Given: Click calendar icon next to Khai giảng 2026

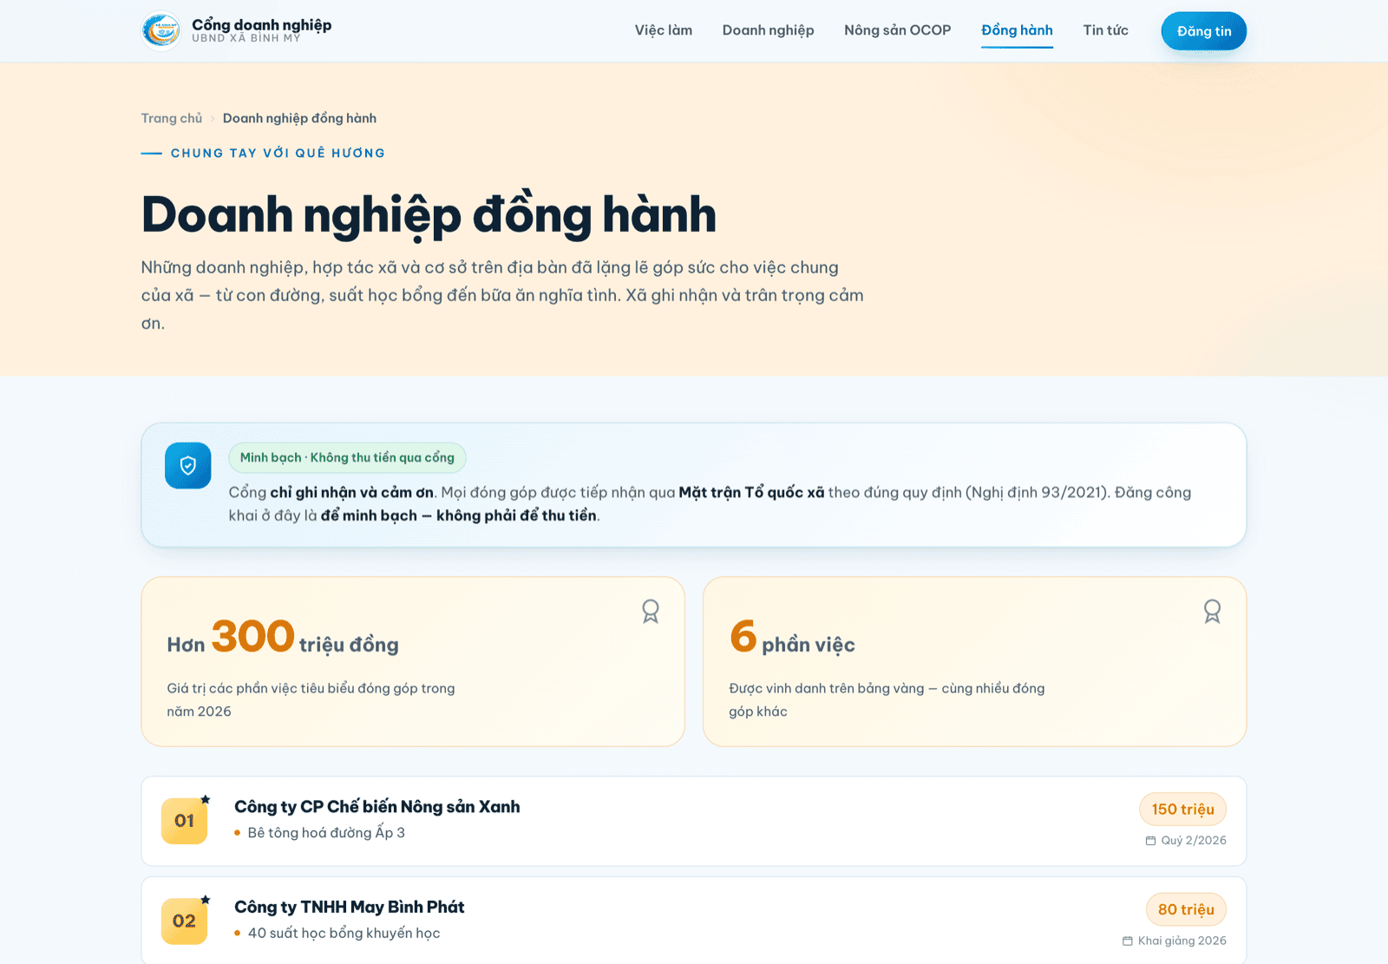Looking at the screenshot, I should (1127, 941).
